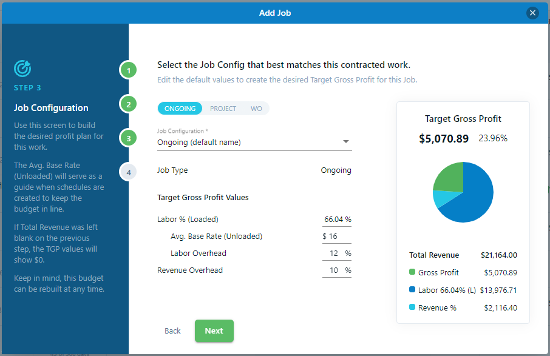Click the green Gross Profit legend swatch

(x=412, y=272)
